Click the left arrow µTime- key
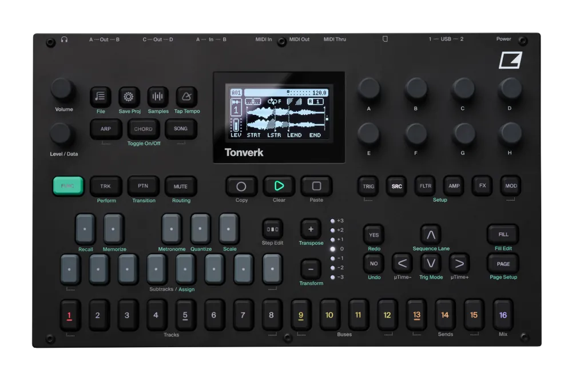The image size is (572, 381). 402,264
